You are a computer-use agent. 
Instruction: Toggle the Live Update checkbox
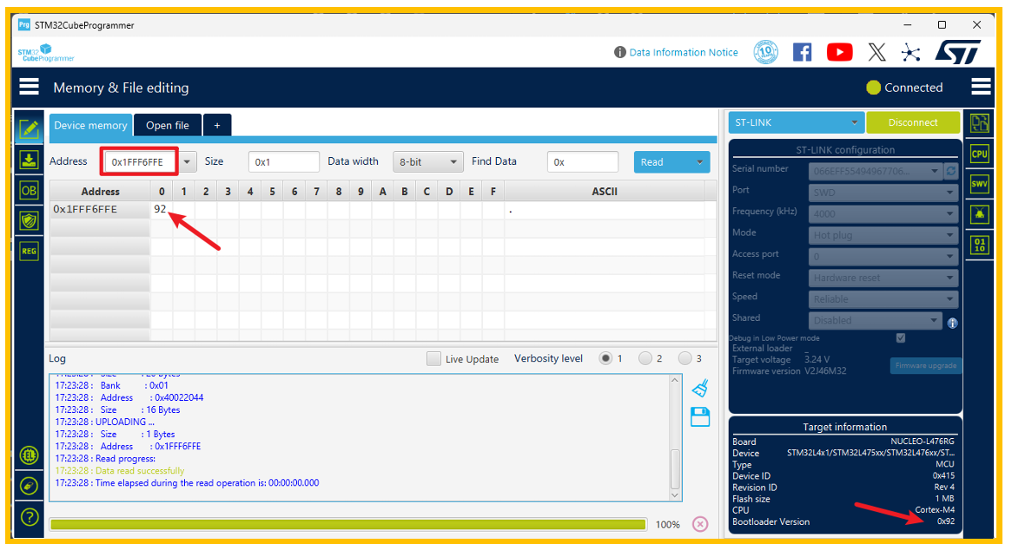click(x=433, y=358)
